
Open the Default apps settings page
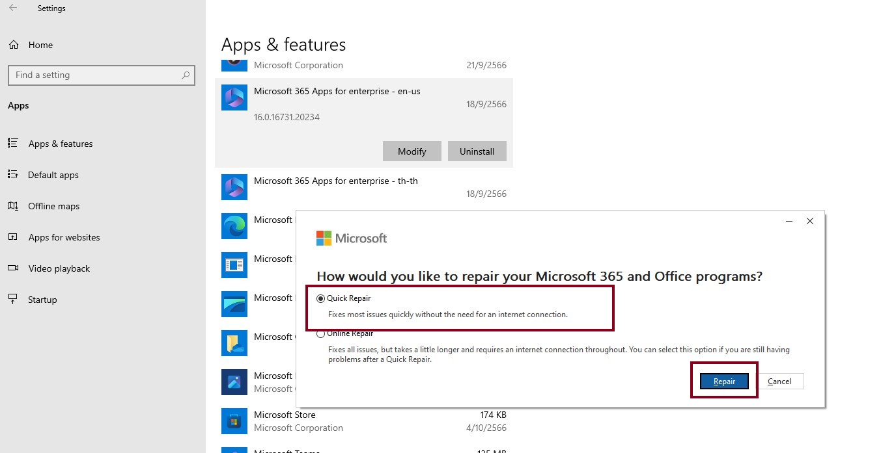coord(53,175)
